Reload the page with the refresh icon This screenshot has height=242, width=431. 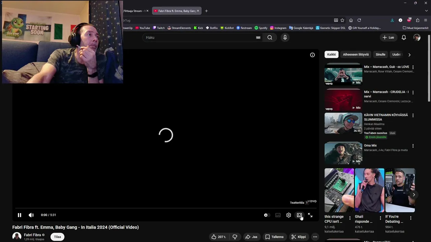coord(359,20)
